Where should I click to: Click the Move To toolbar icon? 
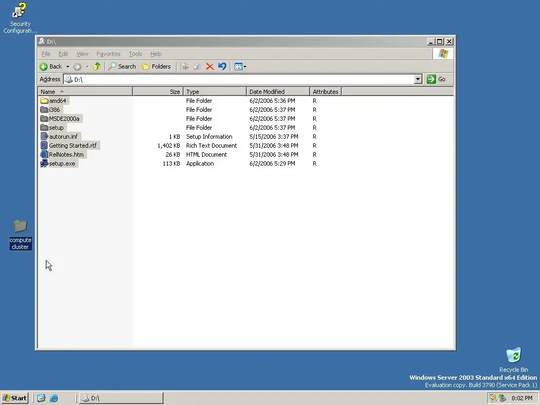tap(185, 66)
